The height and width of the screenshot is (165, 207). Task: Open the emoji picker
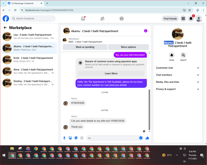pyautogui.click(x=141, y=138)
